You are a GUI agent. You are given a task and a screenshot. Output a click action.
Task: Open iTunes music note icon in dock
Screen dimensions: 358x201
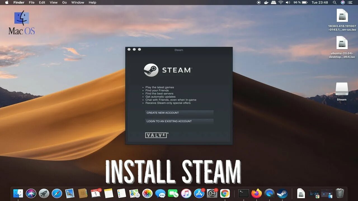click(186, 193)
